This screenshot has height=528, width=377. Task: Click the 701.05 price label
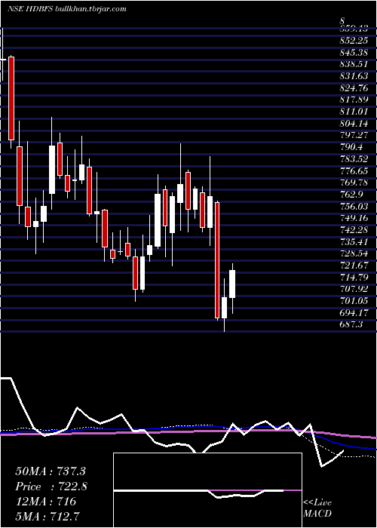(x=354, y=301)
